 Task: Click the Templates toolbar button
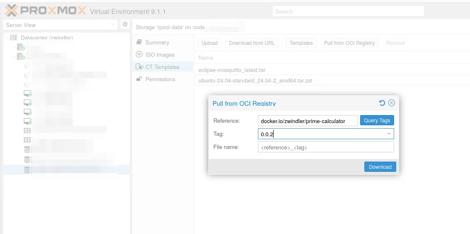[301, 43]
